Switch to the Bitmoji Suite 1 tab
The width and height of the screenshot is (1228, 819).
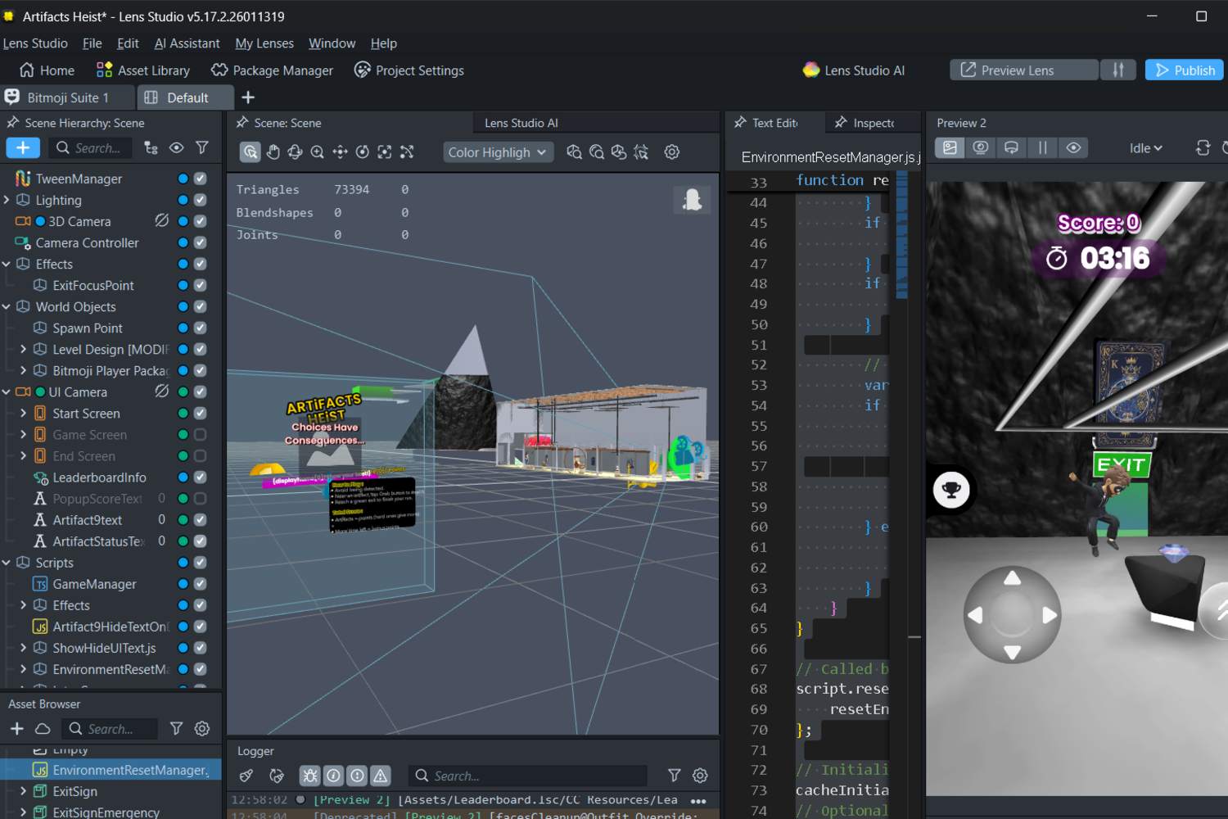(67, 97)
